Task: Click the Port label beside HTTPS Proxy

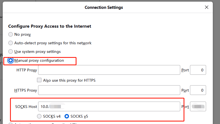Action: click(185, 91)
